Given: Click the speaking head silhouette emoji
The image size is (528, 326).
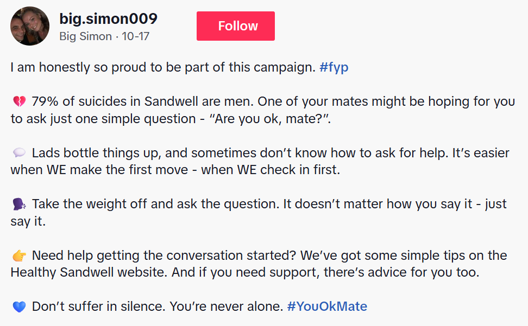Looking at the screenshot, I should (x=18, y=204).
